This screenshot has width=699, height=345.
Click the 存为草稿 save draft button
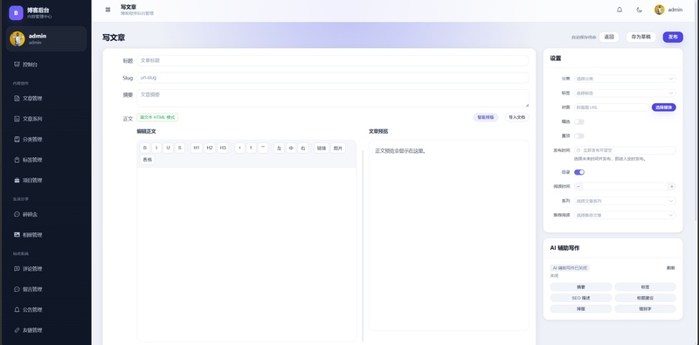pyautogui.click(x=640, y=37)
